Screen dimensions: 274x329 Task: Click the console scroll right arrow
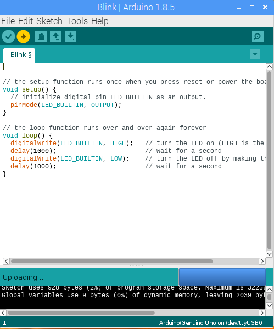click(x=262, y=313)
